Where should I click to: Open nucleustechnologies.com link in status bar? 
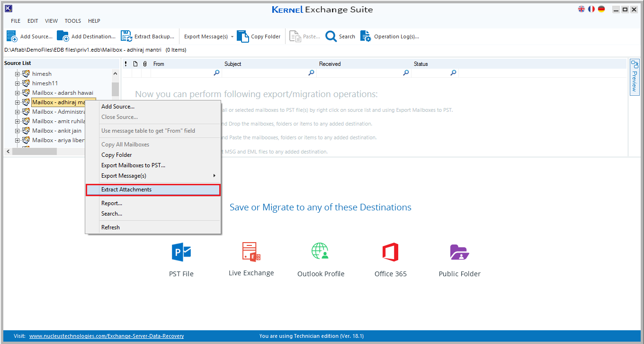tap(107, 336)
